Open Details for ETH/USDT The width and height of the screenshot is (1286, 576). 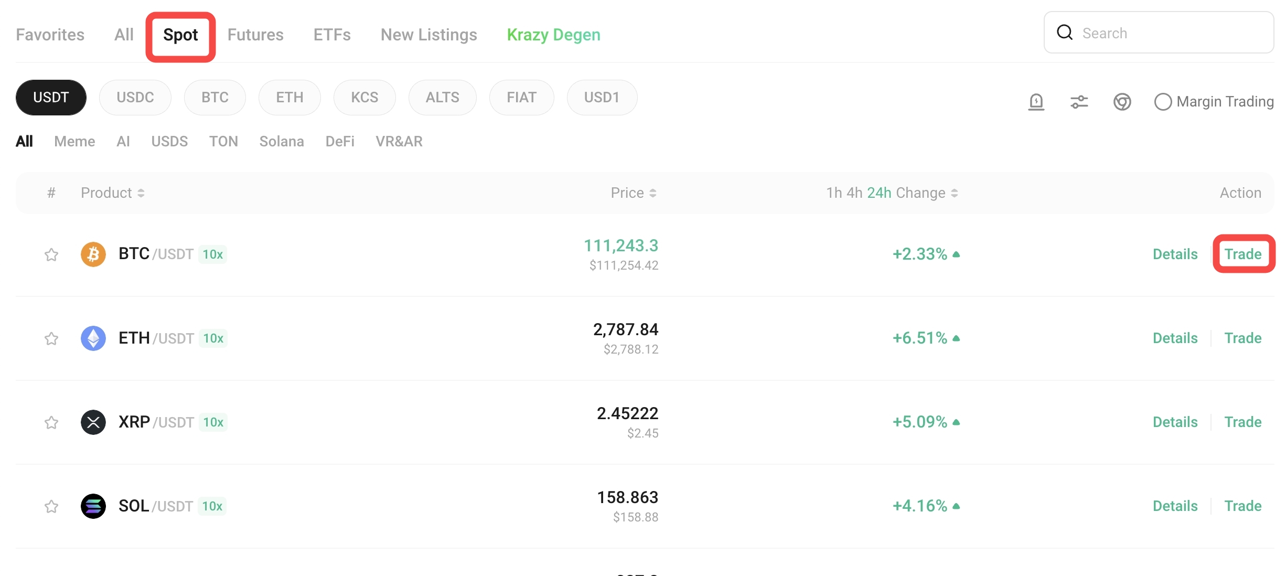click(x=1175, y=338)
